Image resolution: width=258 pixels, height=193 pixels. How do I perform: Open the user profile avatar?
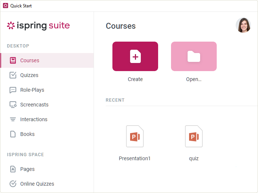tap(243, 25)
